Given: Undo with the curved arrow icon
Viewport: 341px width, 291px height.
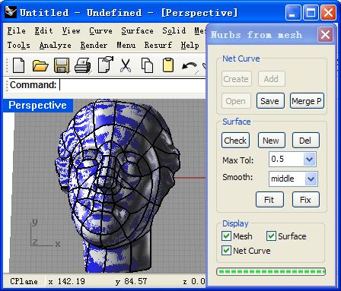Looking at the screenshot, I should 190,66.
